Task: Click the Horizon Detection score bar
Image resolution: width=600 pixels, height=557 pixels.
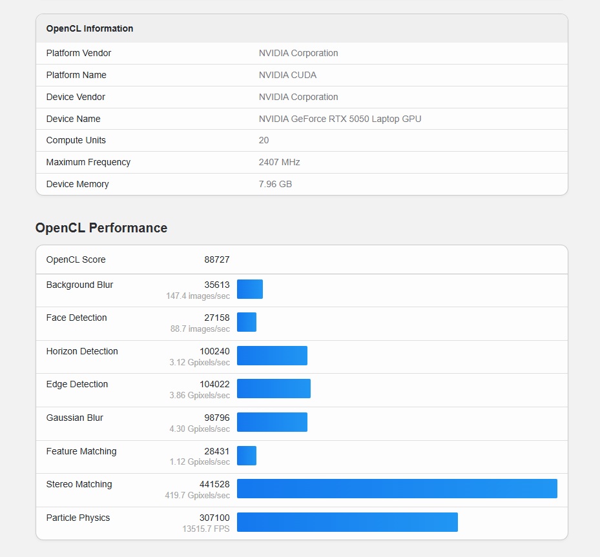Action: click(x=272, y=356)
